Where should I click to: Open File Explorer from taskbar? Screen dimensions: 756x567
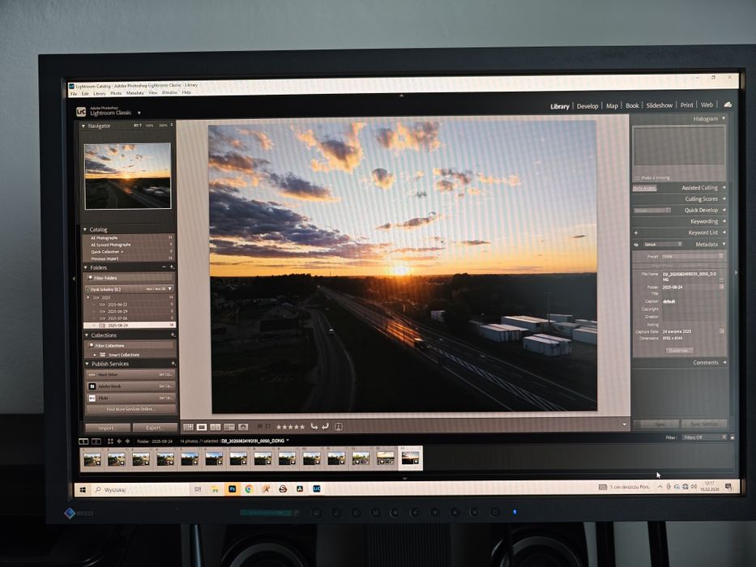pos(215,489)
